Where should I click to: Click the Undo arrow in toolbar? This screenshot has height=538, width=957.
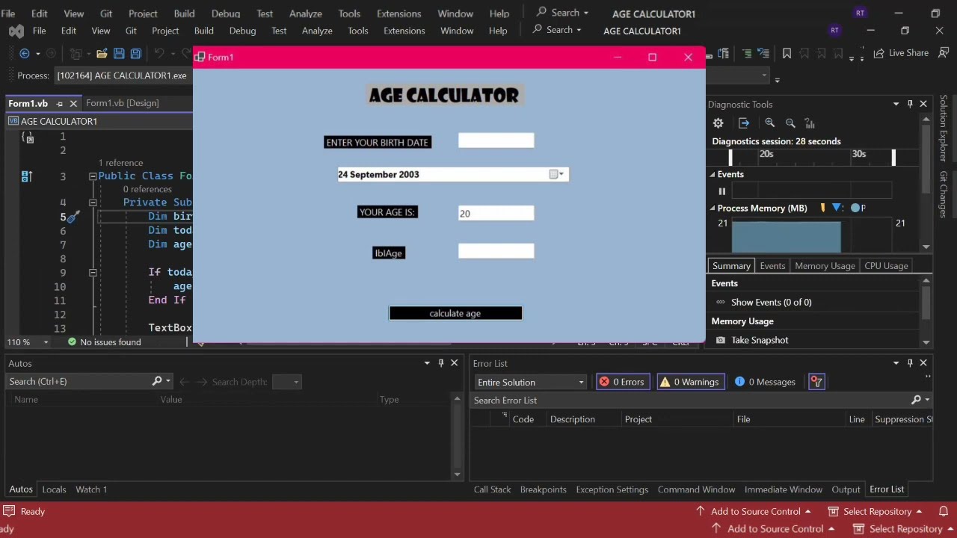159,53
